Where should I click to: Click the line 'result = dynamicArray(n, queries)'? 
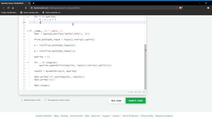pyautogui.click(x=55, y=71)
